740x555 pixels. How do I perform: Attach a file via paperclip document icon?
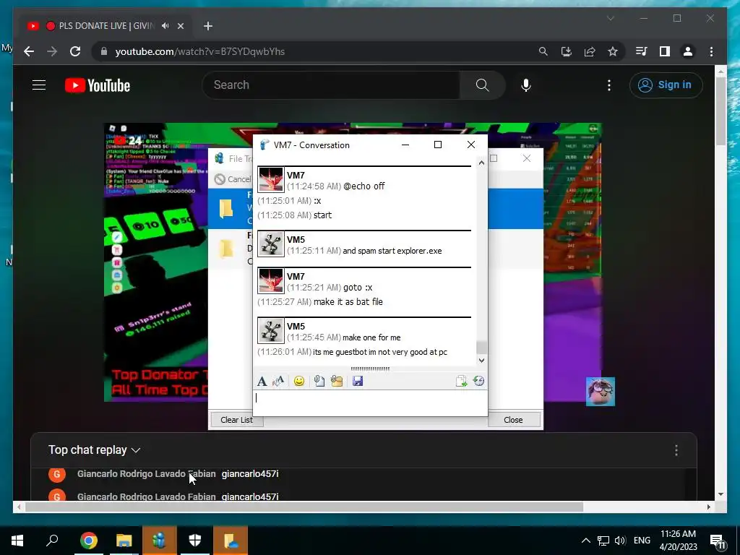(319, 382)
